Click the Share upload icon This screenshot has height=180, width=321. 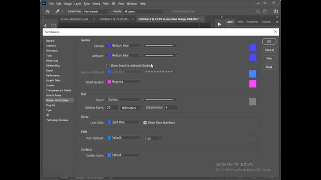tap(276, 11)
